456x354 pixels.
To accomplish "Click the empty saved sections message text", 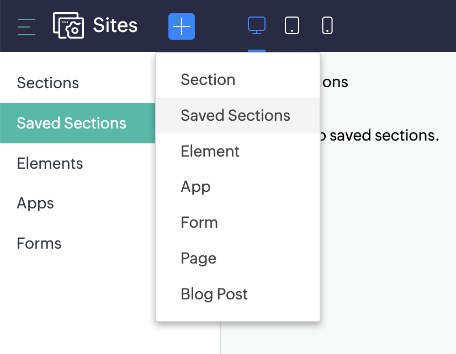I will 381,136.
